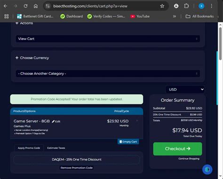Open the browser home page icon
This screenshot has width=223, height=179.
36,6
